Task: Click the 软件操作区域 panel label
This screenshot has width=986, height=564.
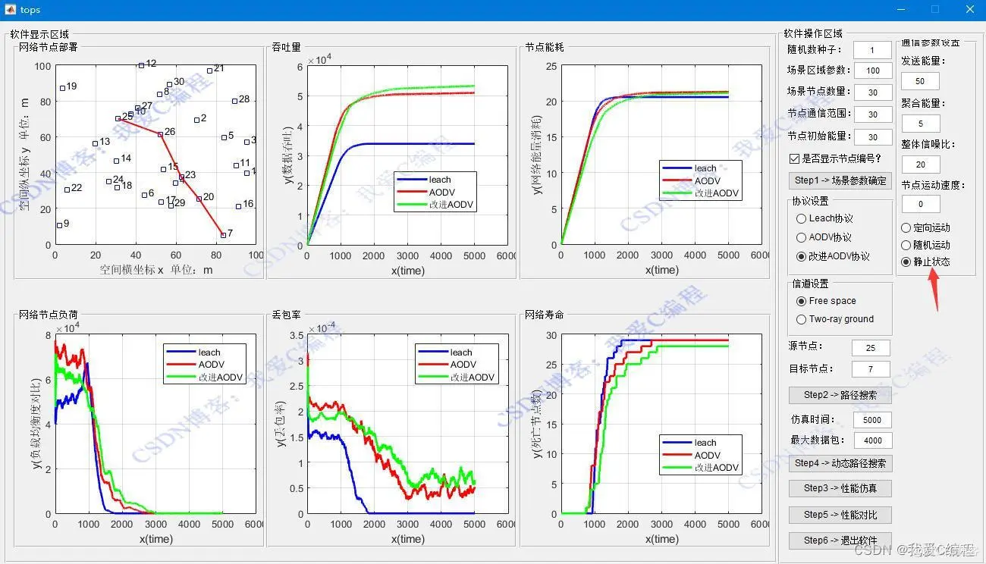Action: (x=813, y=34)
